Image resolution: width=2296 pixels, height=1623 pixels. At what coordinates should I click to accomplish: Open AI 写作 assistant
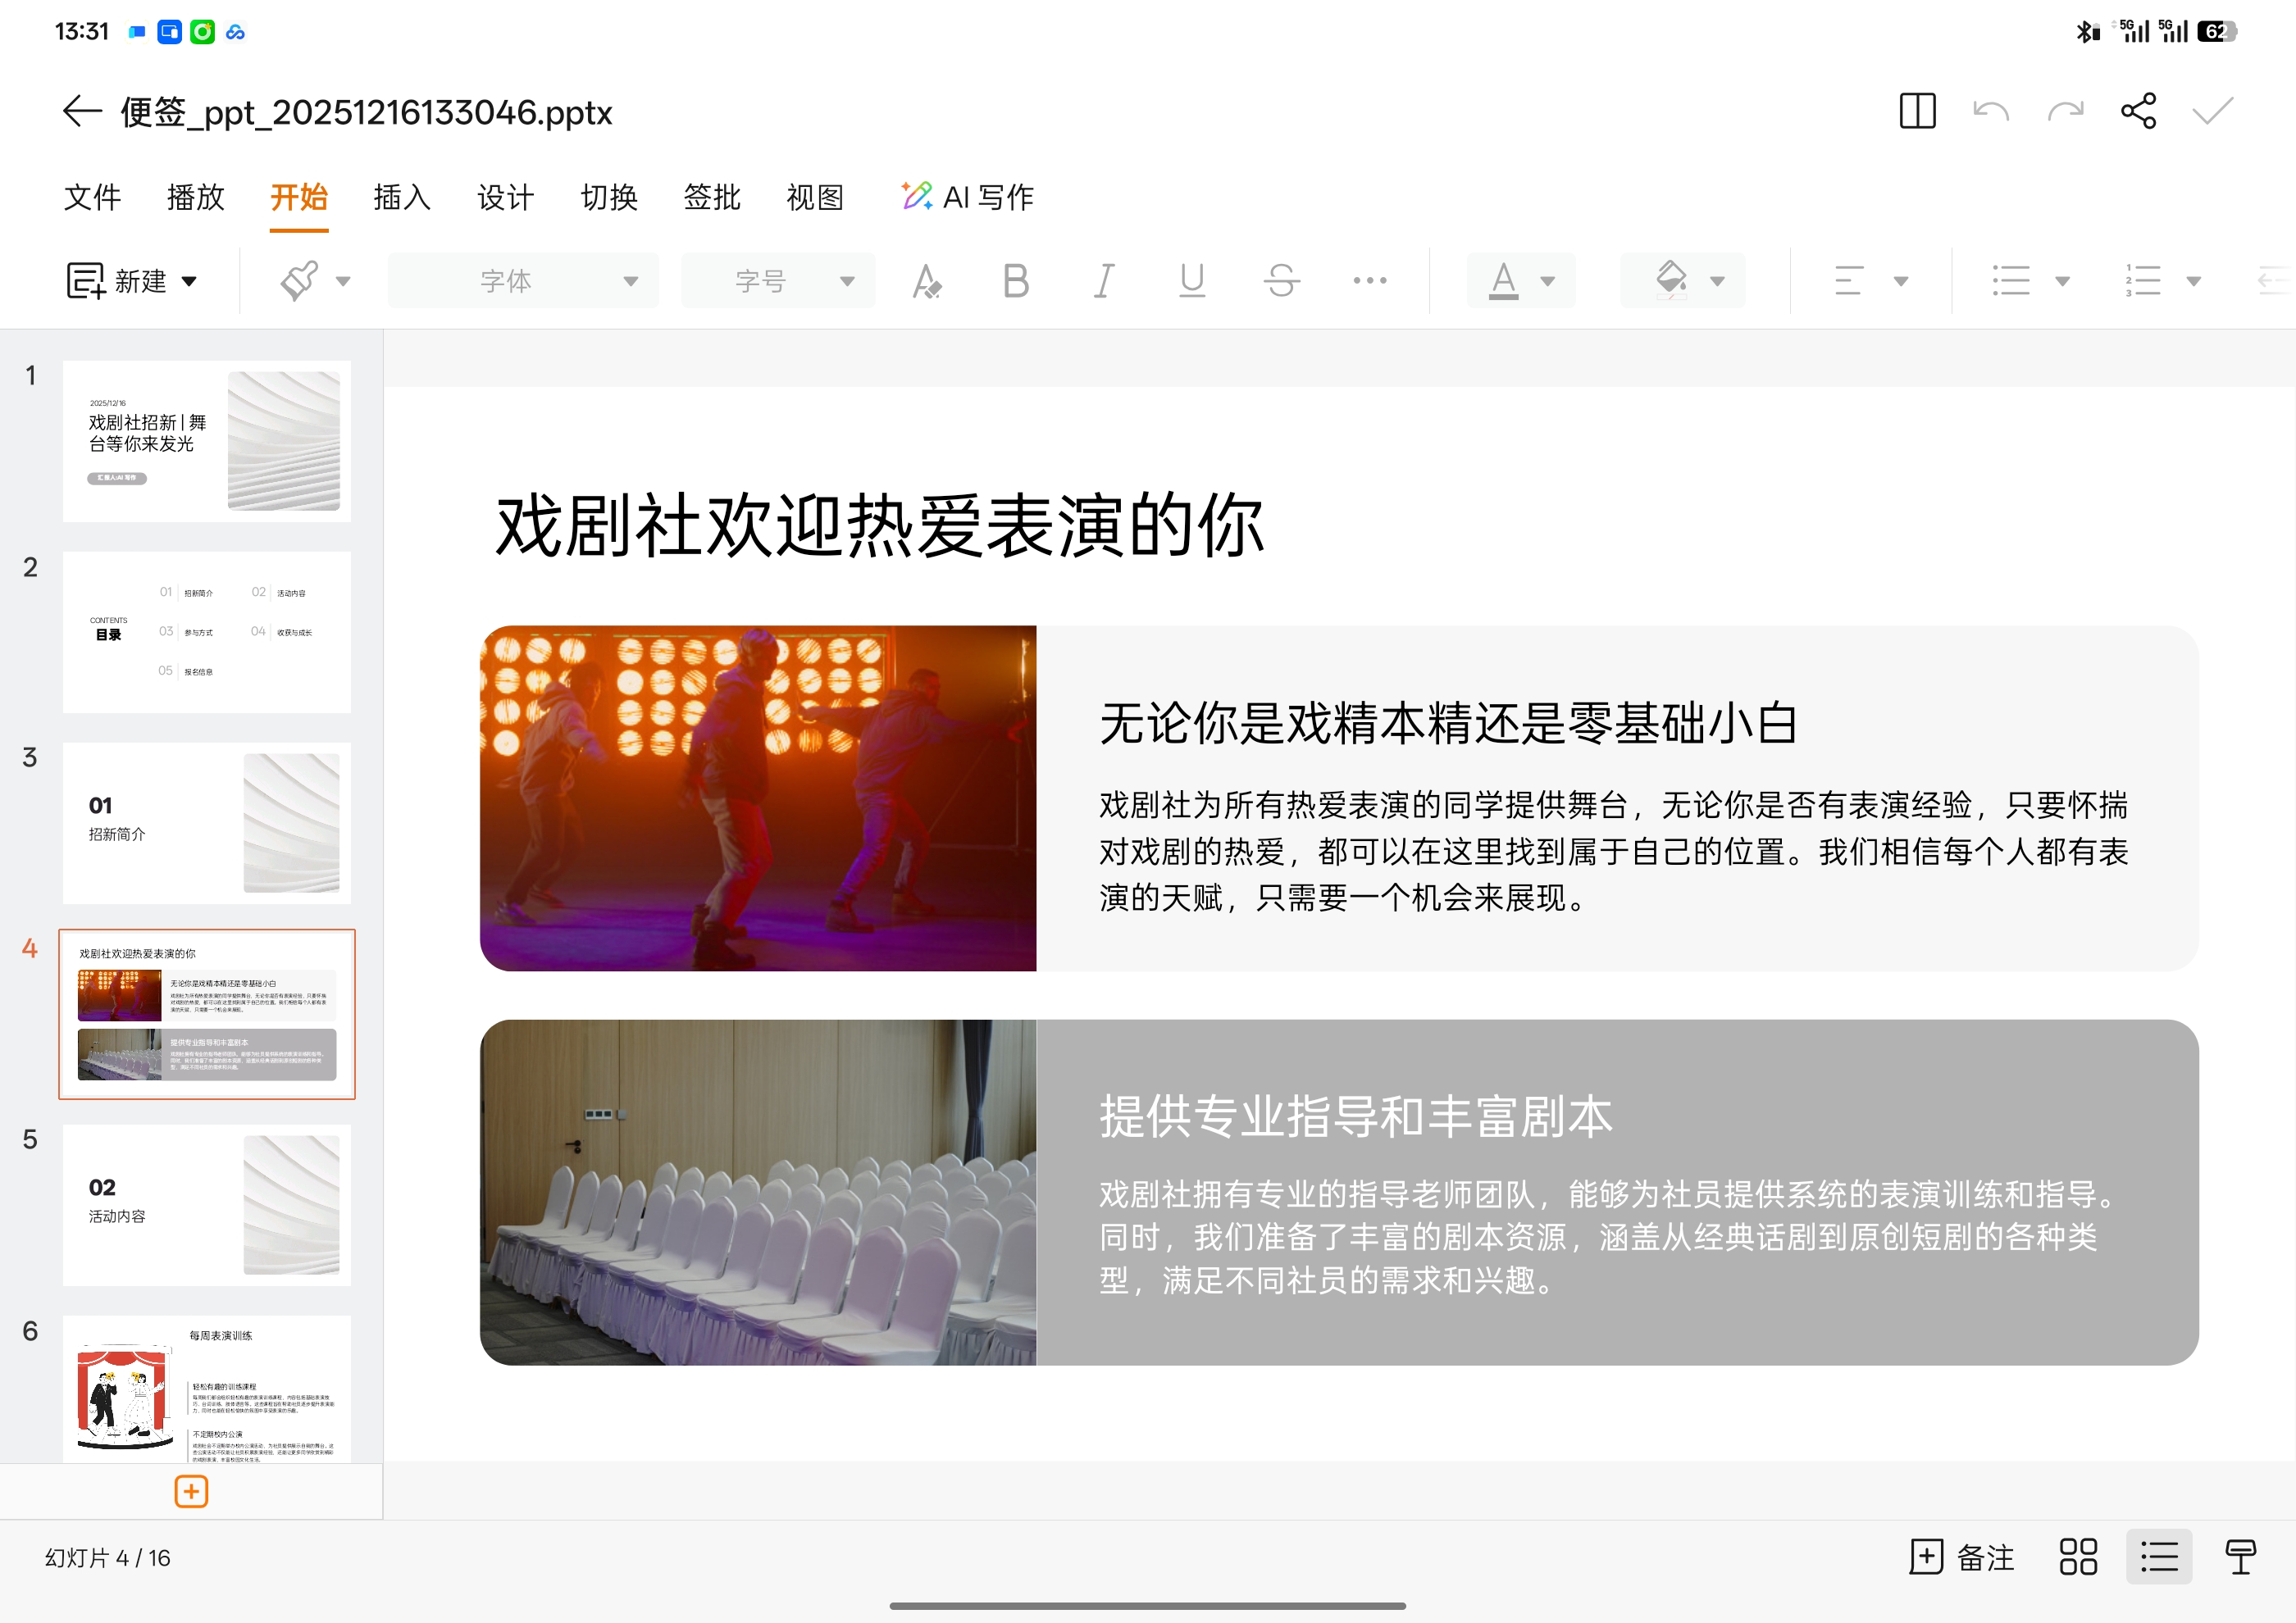[967, 197]
